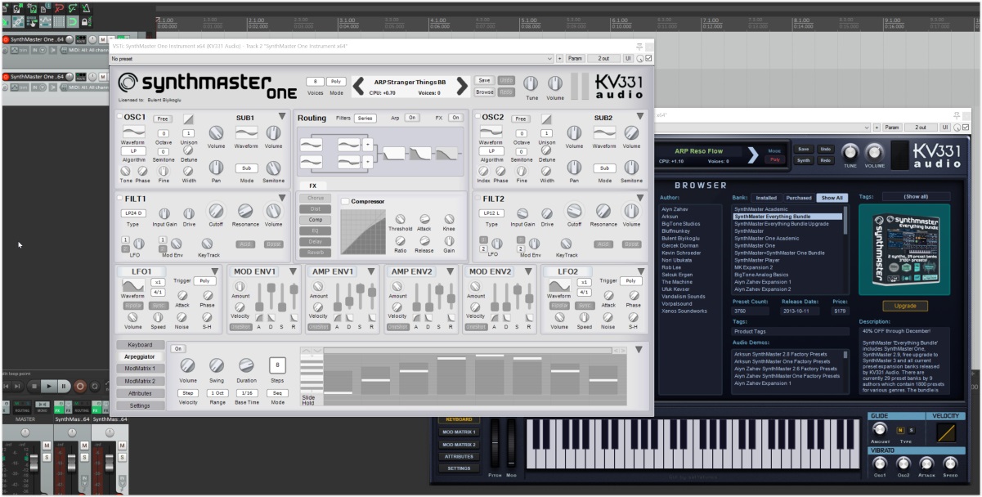Screen dimensions: 982x497
Task: Click the OSC1 waveform shape icon
Action: pyautogui.click(x=133, y=132)
